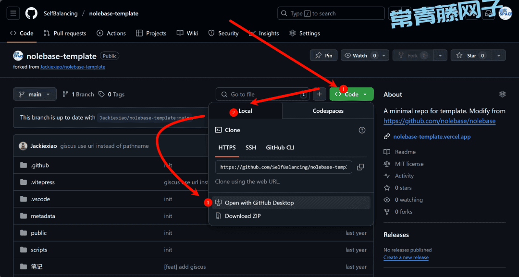Choose Open with GitHub Desktop
Viewport: 519px width, 277px height.
tap(291, 203)
